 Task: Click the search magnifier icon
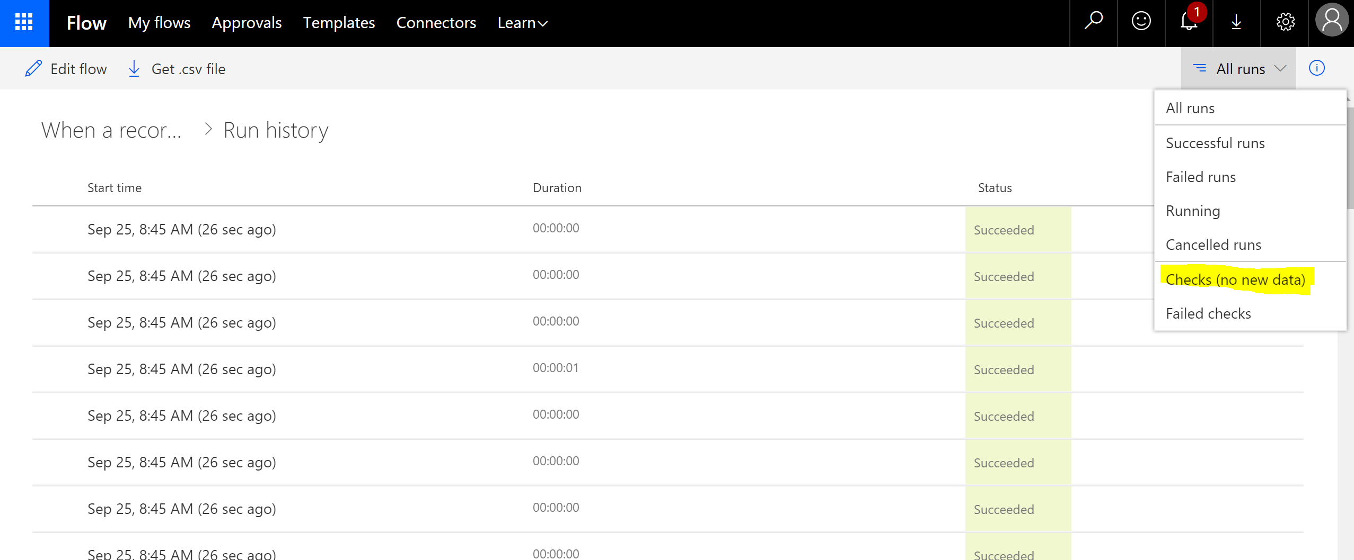click(1093, 22)
